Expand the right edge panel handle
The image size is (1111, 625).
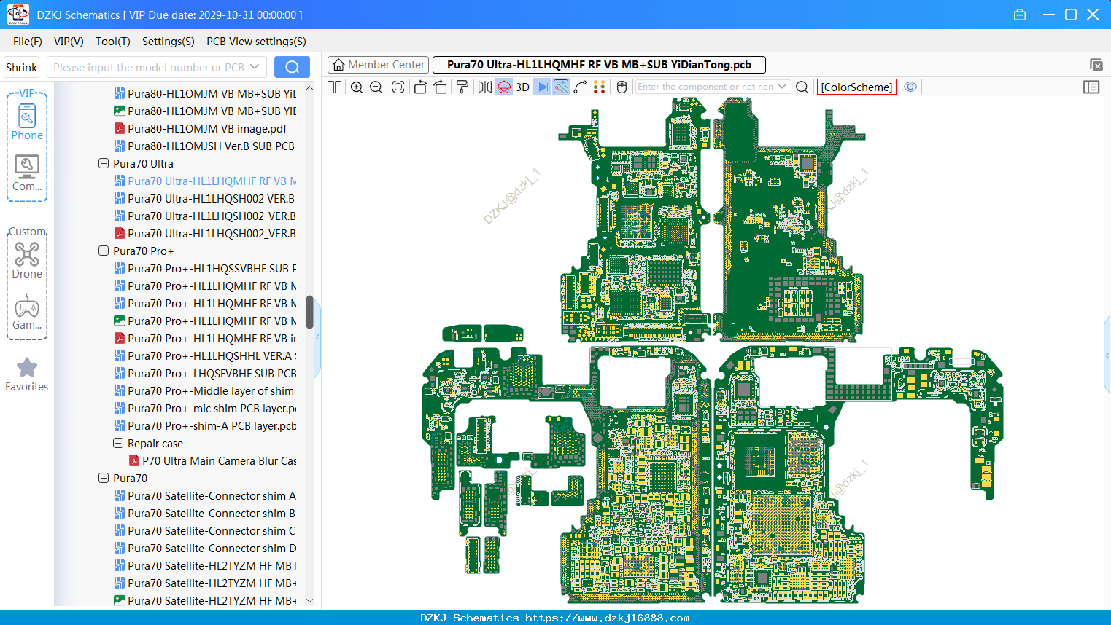click(1107, 355)
